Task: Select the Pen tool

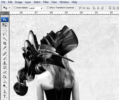Action: (x=5, y=92)
